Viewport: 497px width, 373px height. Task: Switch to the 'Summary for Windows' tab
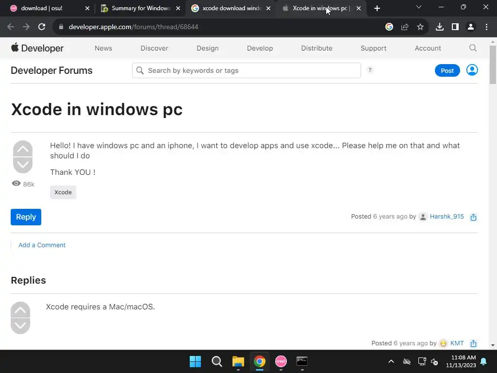click(x=141, y=8)
